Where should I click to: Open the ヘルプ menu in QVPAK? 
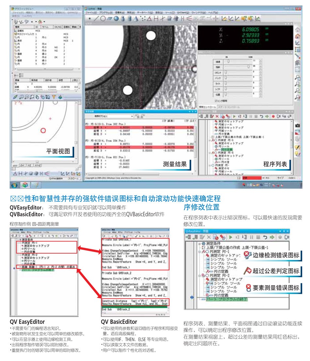[213, 13]
